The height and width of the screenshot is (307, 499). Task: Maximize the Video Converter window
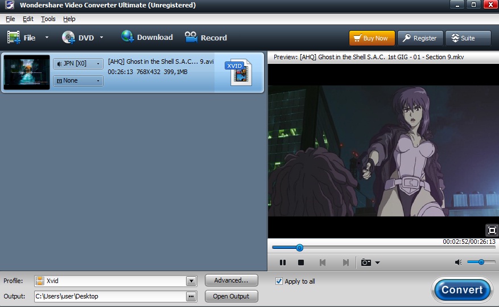click(x=473, y=5)
